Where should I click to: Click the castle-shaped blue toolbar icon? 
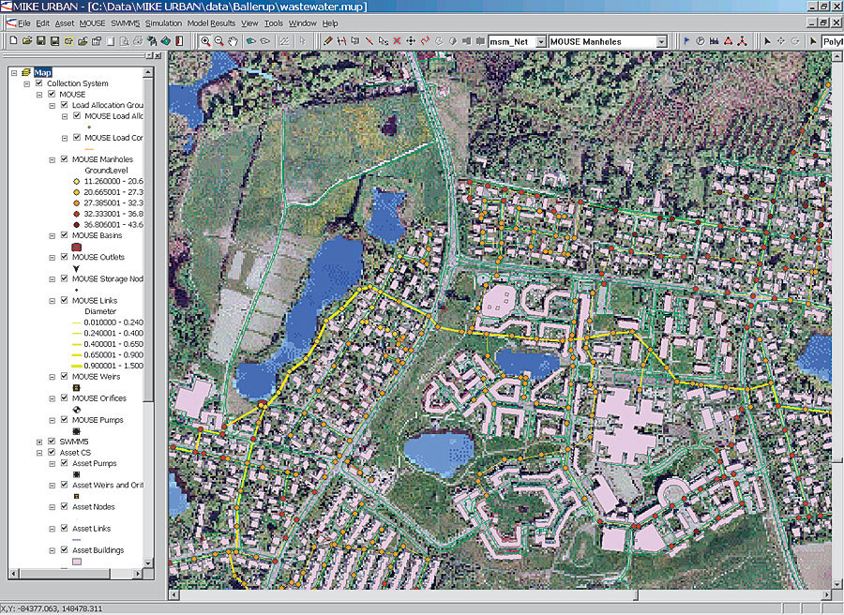pyautogui.click(x=714, y=41)
